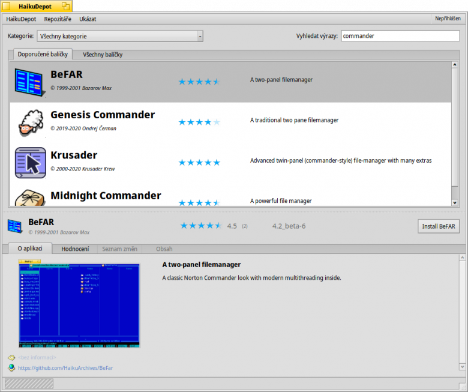Select the Genesis Commander package title
The width and height of the screenshot is (468, 392).
(103, 115)
